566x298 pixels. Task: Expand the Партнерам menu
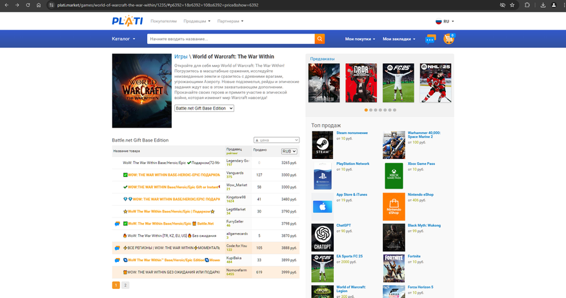230,21
